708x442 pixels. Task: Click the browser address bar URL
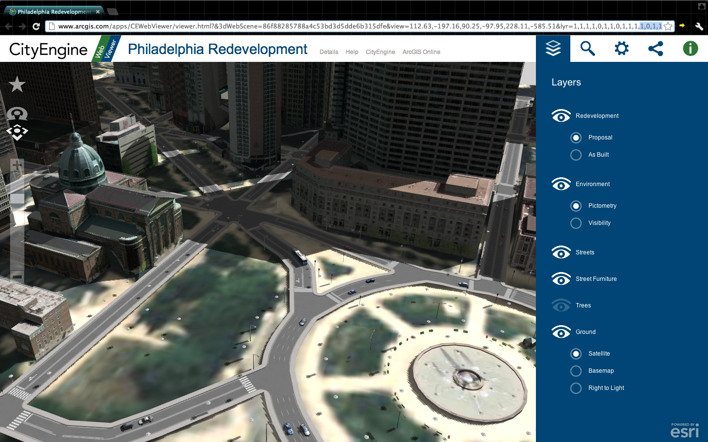pyautogui.click(x=360, y=26)
